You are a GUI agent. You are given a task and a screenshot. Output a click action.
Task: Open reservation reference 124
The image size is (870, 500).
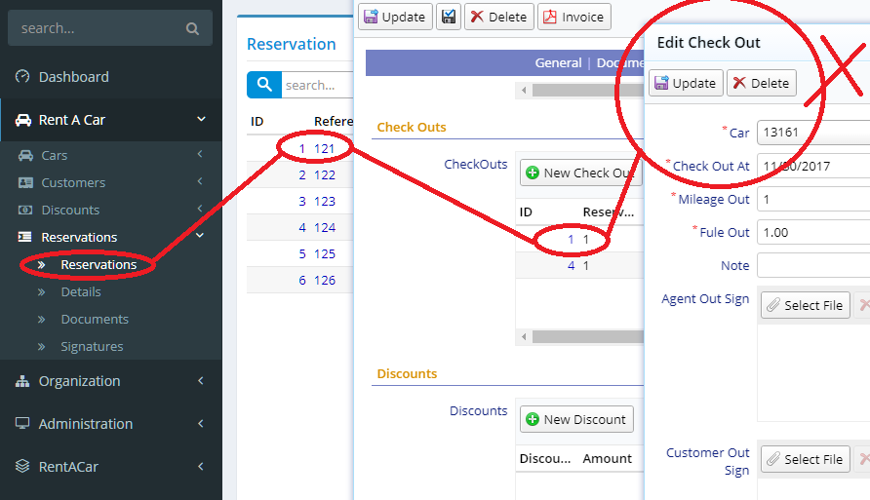tap(325, 228)
